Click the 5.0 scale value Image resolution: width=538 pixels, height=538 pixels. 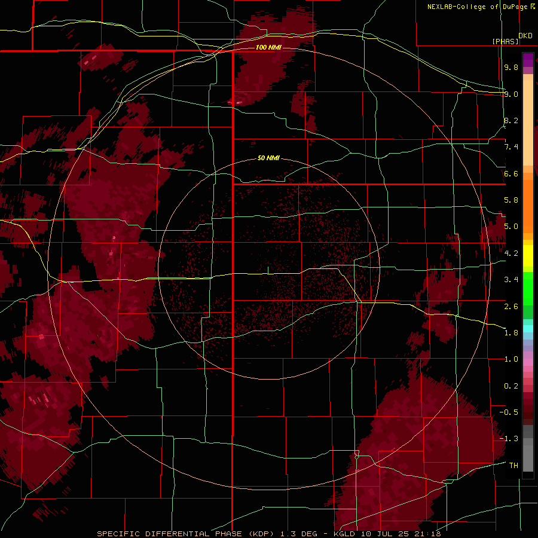[x=511, y=227]
